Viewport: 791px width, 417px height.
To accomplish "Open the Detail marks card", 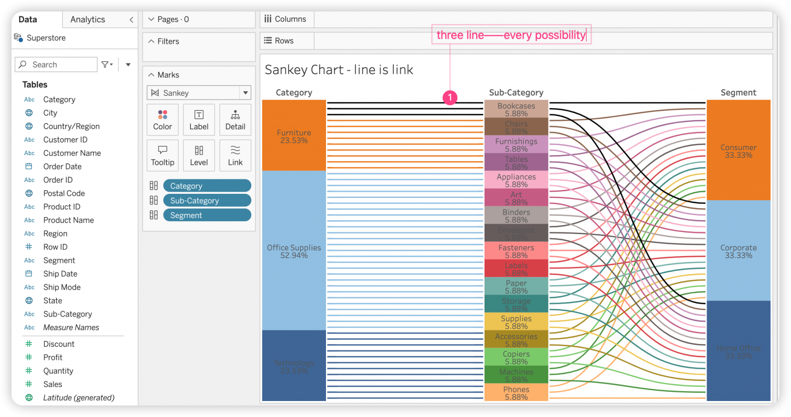I will click(235, 120).
